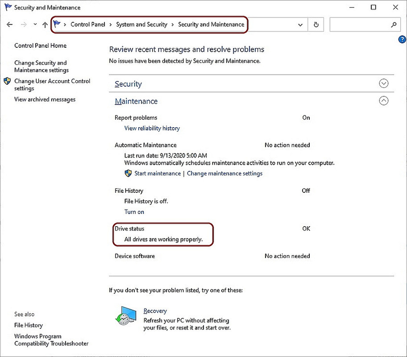Expand the Security section chevron
Screen dimensions: 407x357
pyautogui.click(x=384, y=83)
